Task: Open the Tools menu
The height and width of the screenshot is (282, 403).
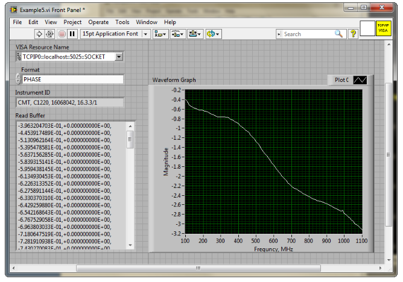Action: click(122, 22)
